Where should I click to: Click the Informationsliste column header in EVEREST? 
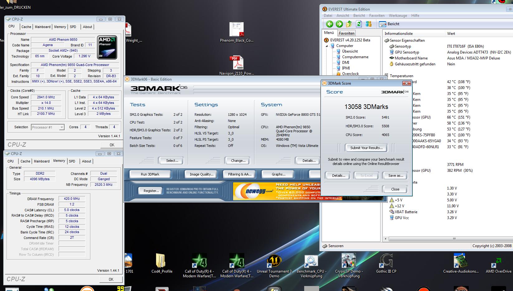(414, 34)
